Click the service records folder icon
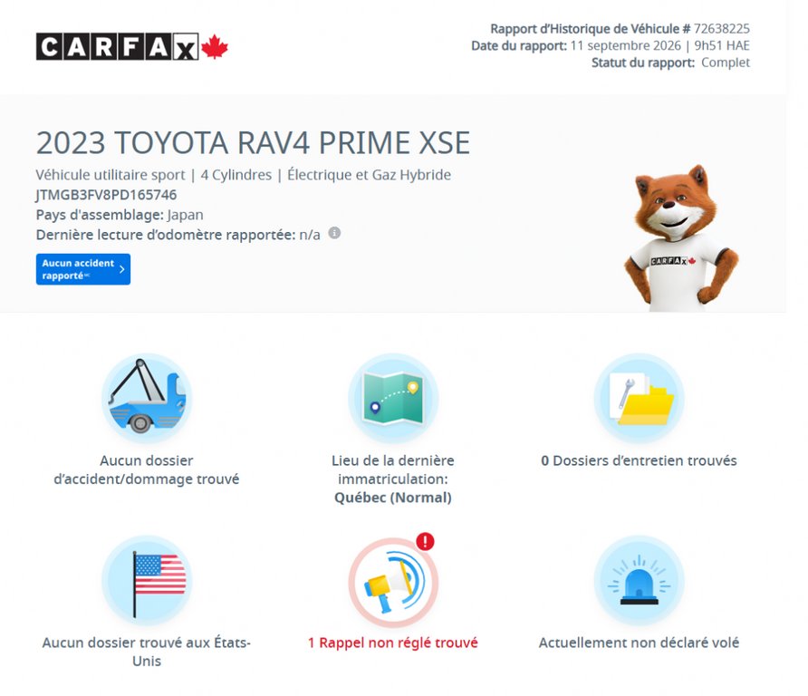 [x=639, y=398]
